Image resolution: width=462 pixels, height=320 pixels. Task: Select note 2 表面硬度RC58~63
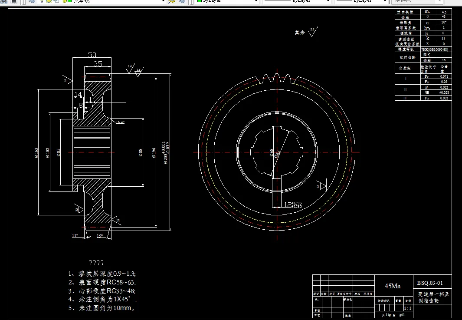[102, 282]
